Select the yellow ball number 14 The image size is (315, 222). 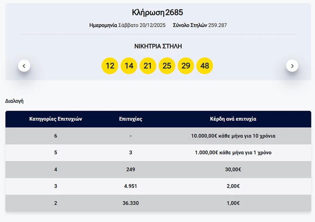click(129, 66)
